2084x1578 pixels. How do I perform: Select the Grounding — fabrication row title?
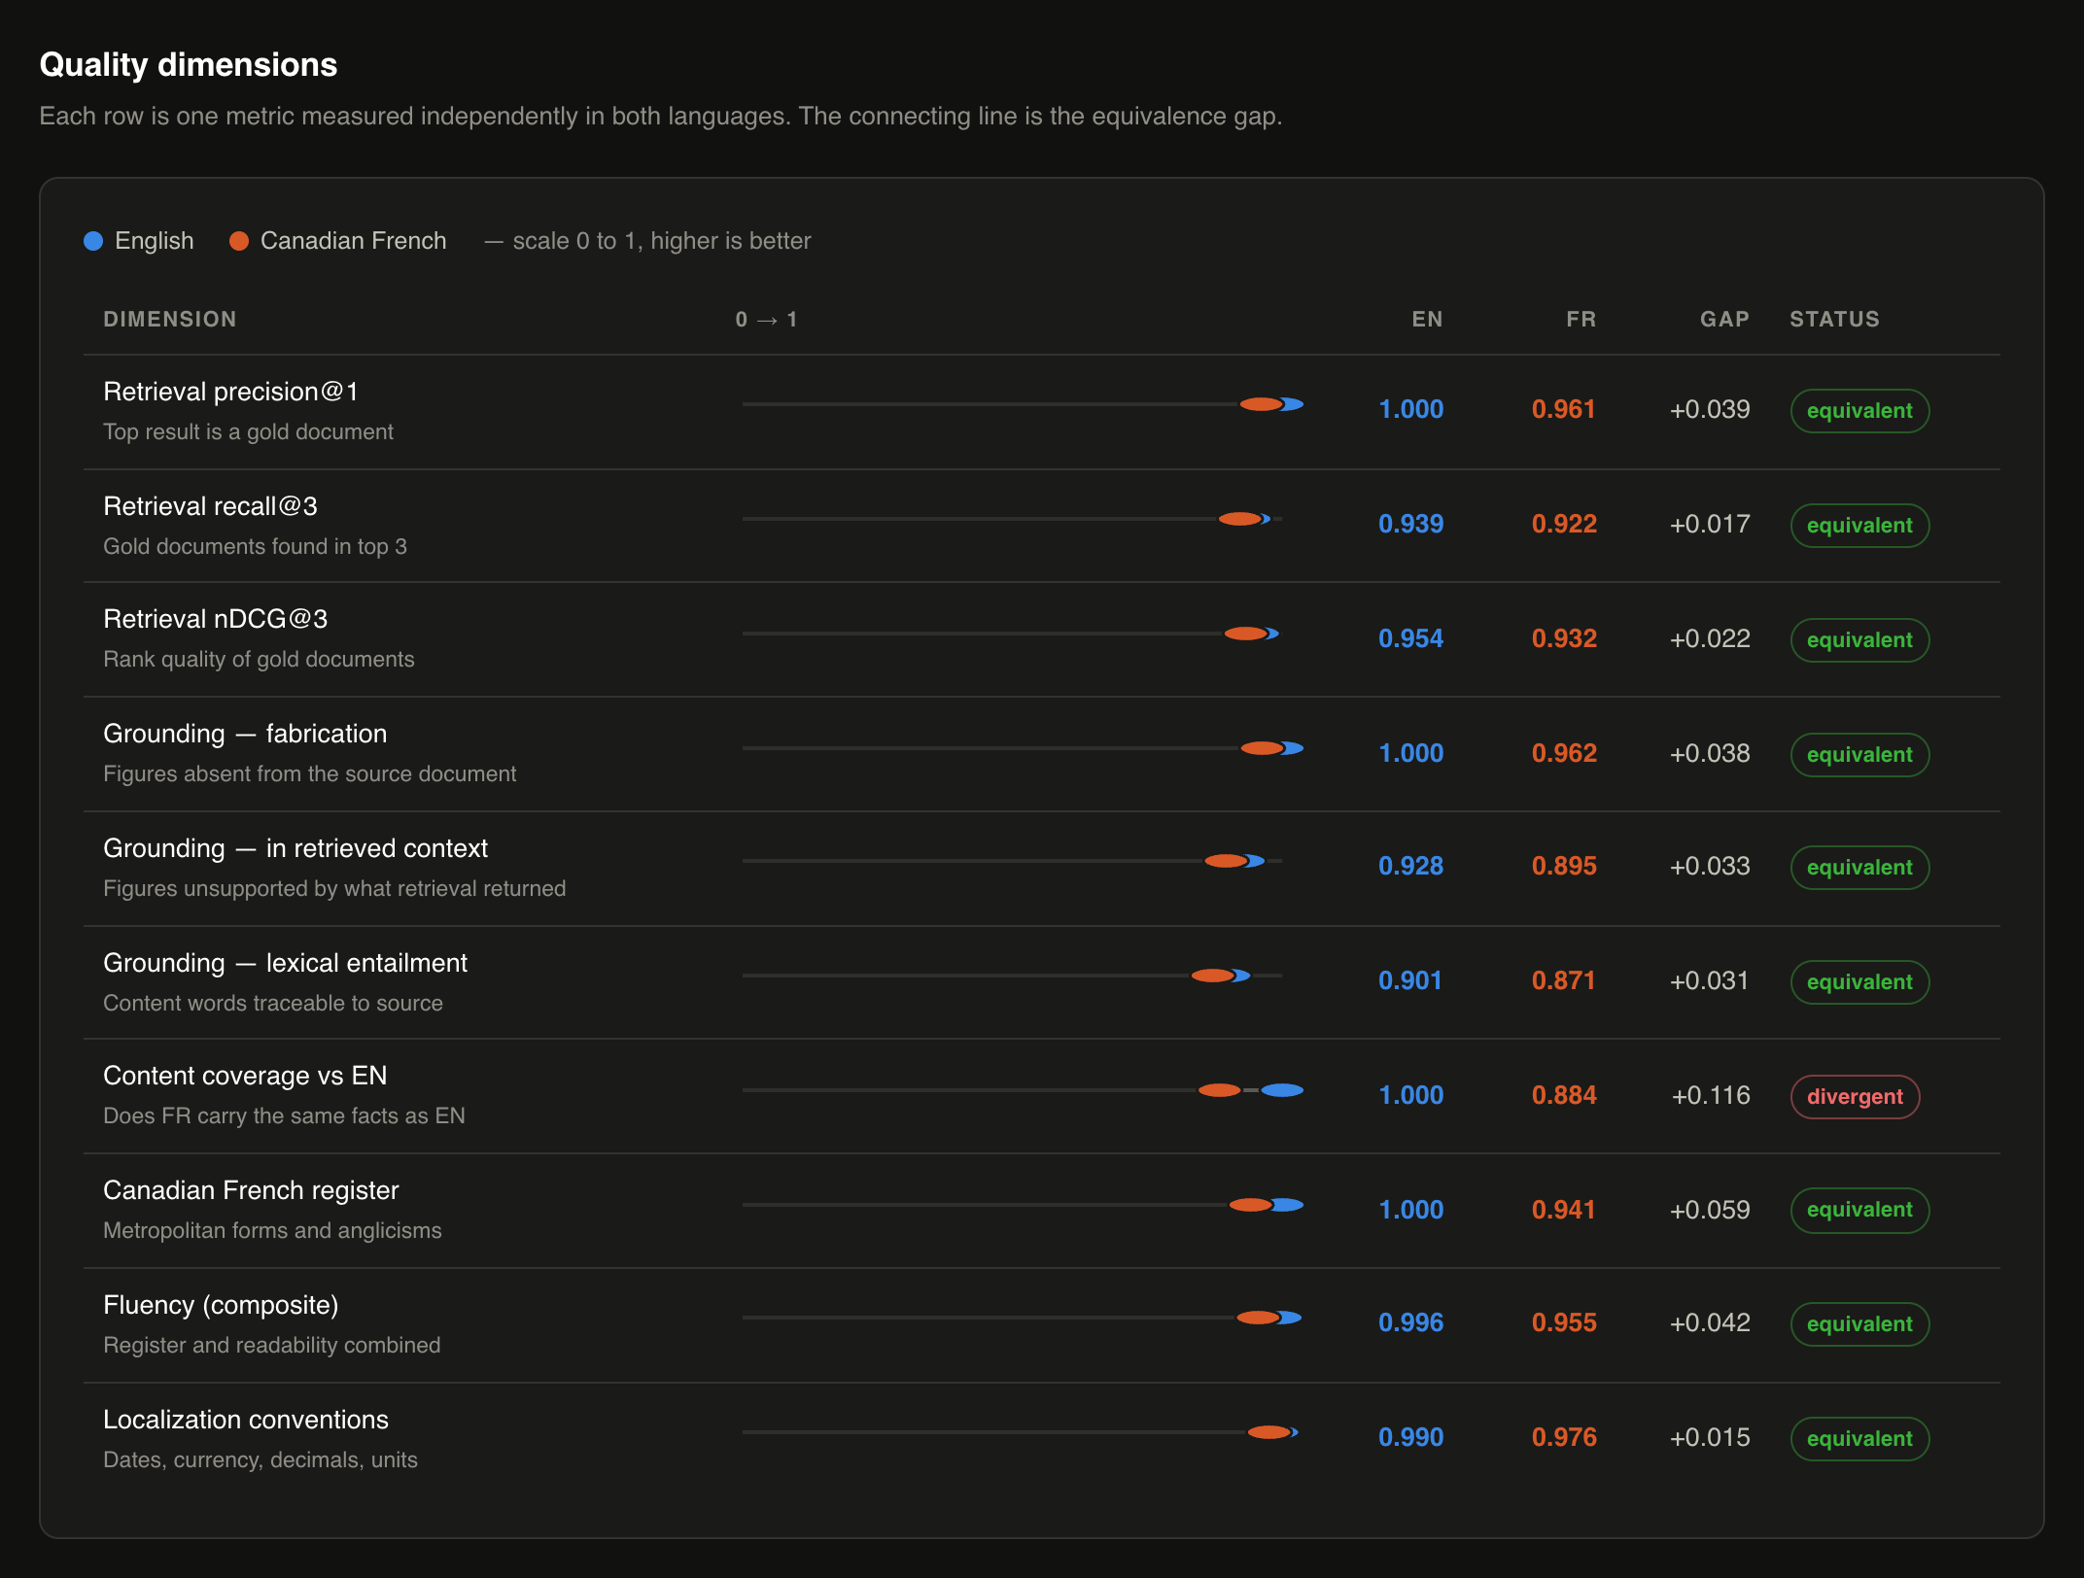245,734
